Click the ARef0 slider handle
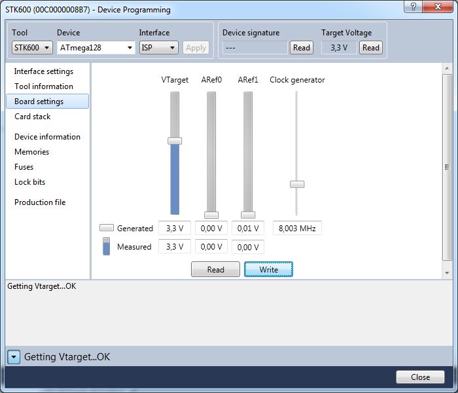Viewport: 458px width, 393px height. pos(211,215)
